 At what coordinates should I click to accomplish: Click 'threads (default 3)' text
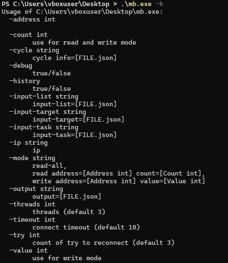pyautogui.click(x=69, y=212)
